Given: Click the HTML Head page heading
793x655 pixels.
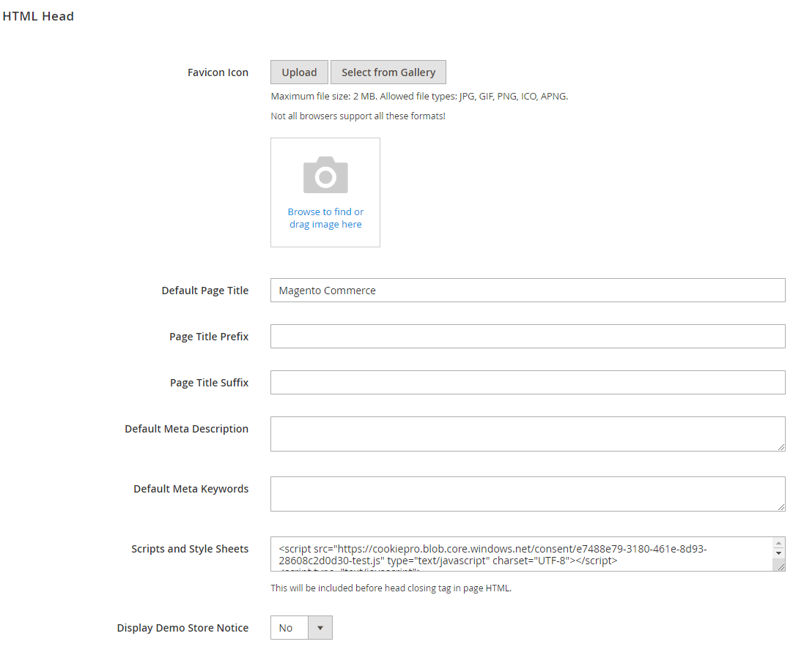Looking at the screenshot, I should pyautogui.click(x=38, y=15).
